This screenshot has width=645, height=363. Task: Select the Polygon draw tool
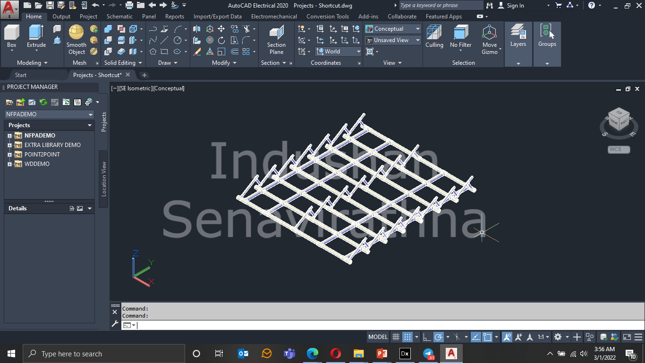(153, 52)
